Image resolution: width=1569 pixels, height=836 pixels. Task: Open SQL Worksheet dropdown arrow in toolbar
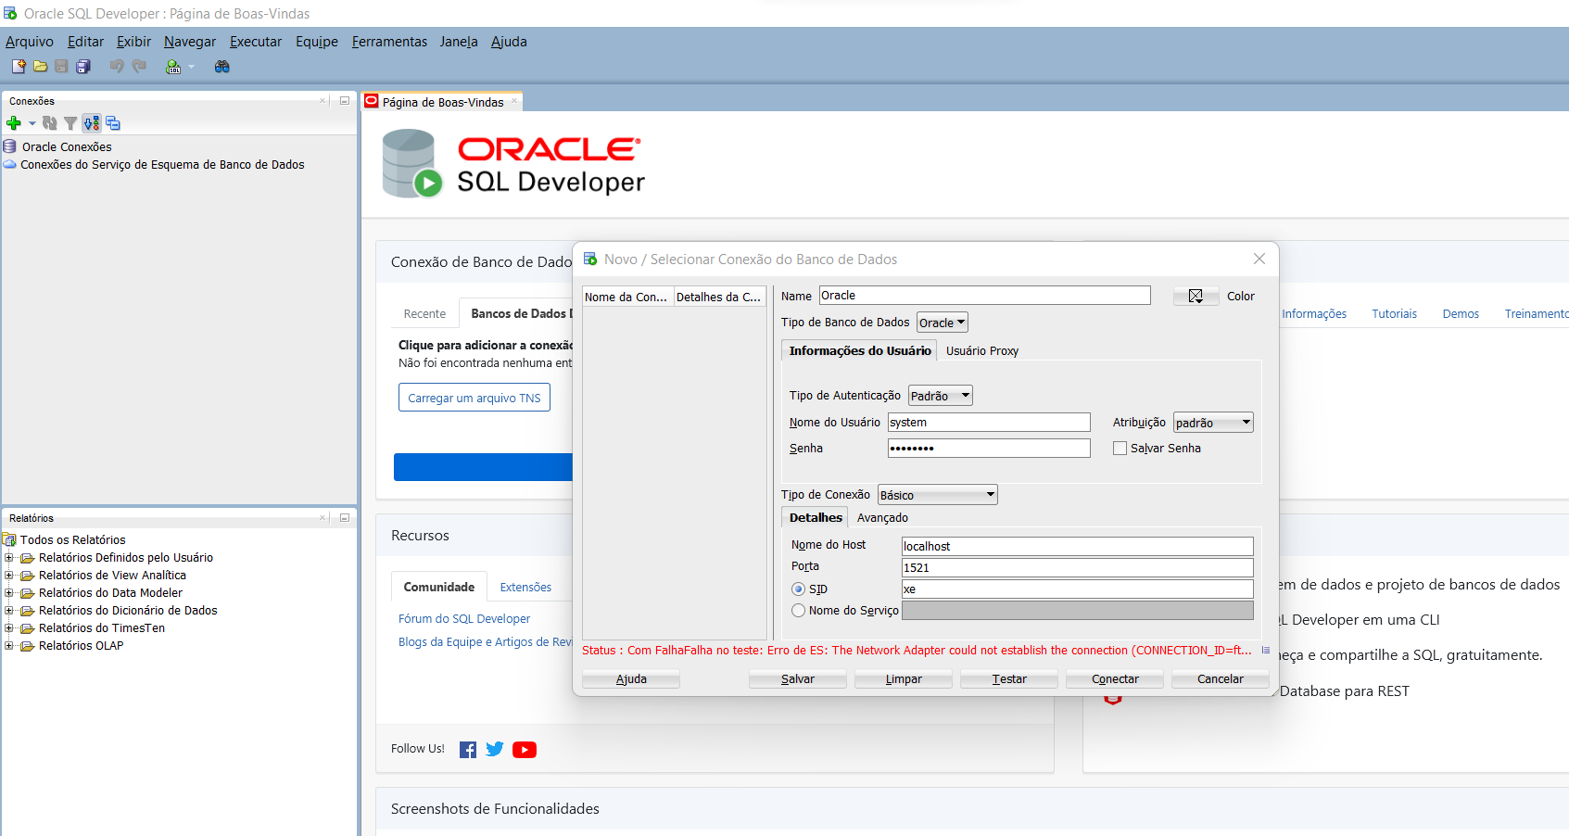[192, 67]
